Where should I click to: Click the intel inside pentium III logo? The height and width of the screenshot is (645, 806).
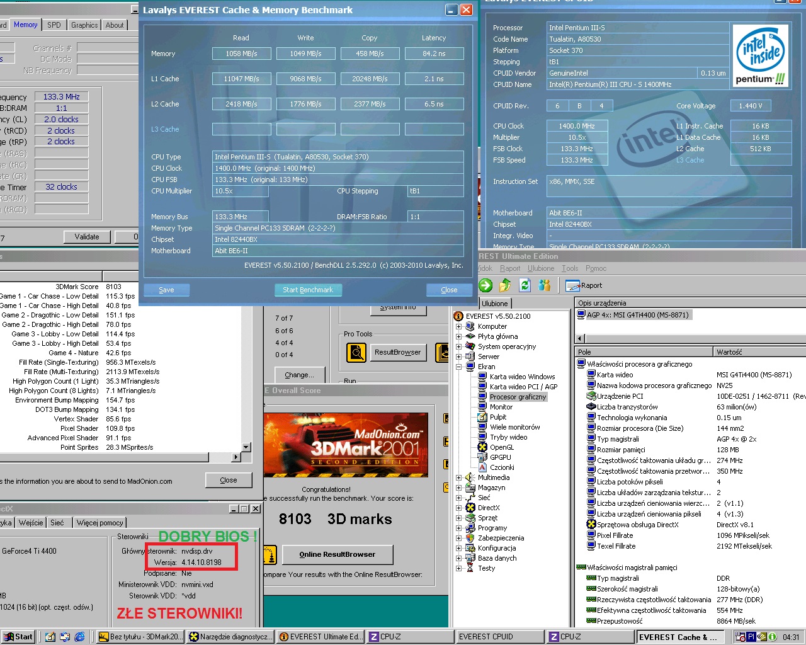point(762,55)
